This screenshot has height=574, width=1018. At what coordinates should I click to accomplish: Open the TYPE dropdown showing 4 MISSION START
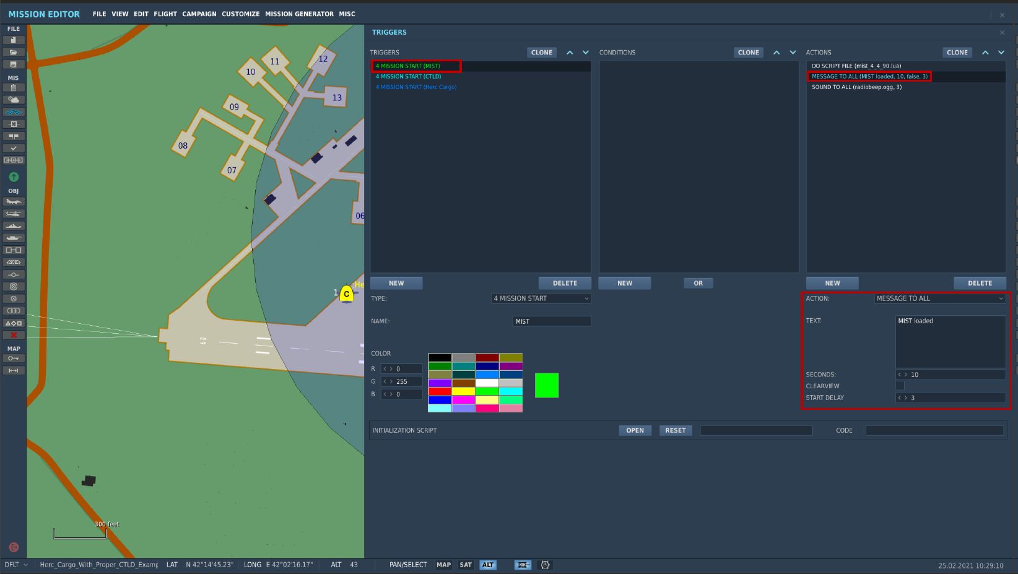540,298
